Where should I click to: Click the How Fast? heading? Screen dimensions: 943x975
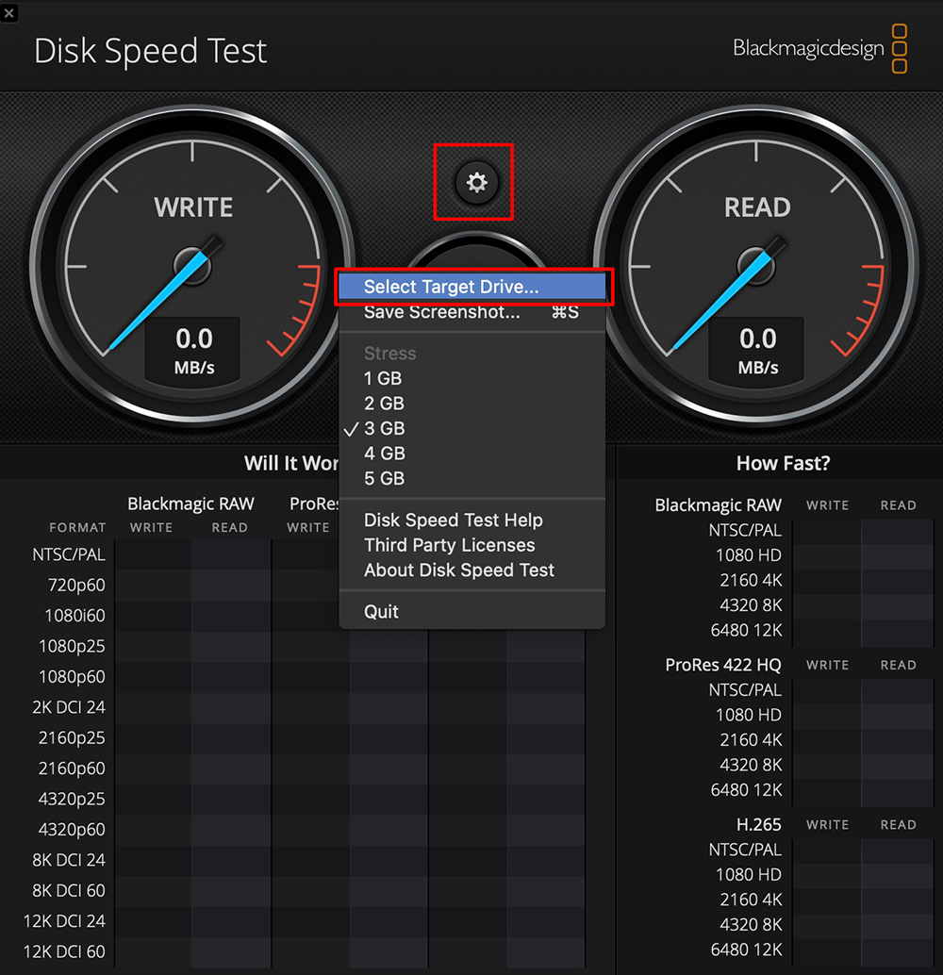(x=783, y=463)
